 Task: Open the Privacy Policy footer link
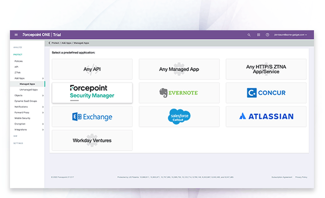coord(301,177)
